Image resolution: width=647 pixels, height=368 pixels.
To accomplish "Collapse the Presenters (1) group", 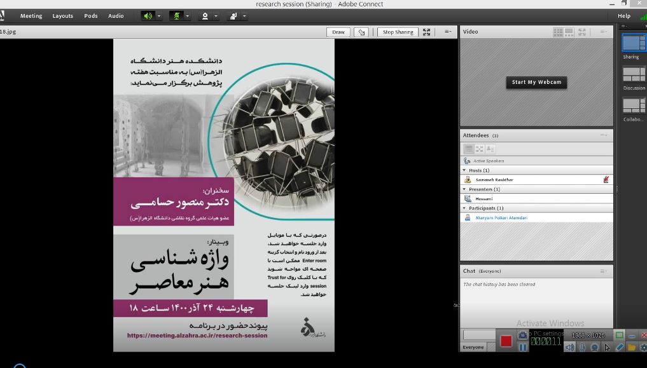I will tap(464, 189).
